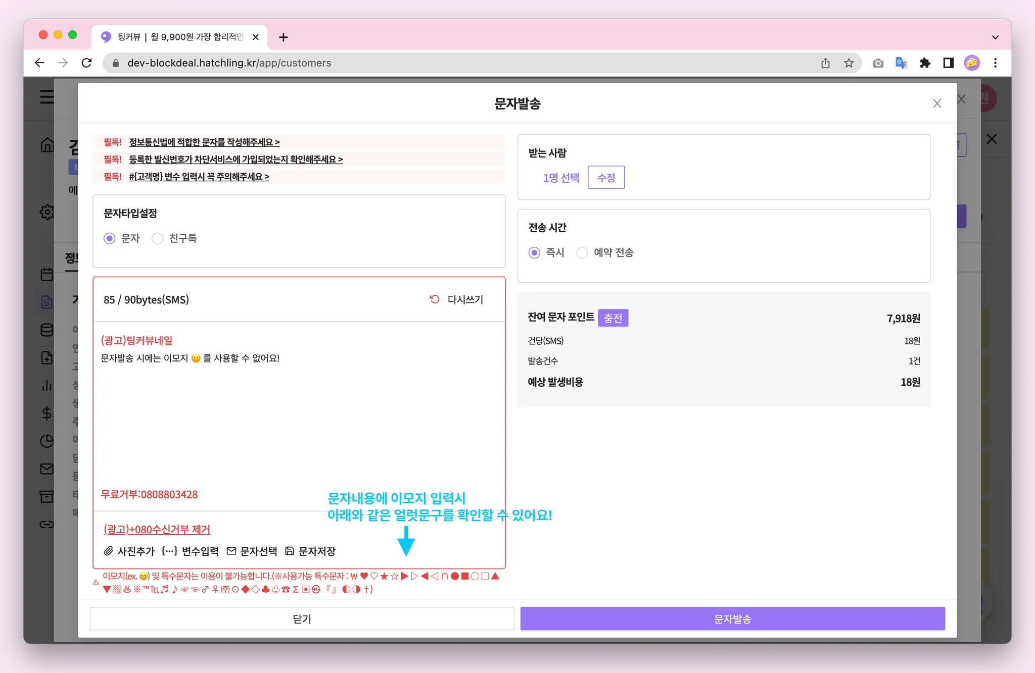
Task: Open a new browser tab
Action: (284, 37)
